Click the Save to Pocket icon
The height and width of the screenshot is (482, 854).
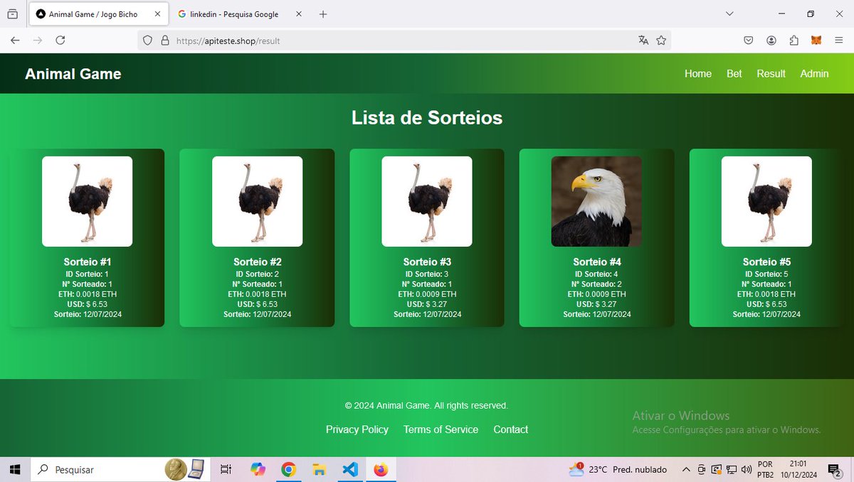748,41
